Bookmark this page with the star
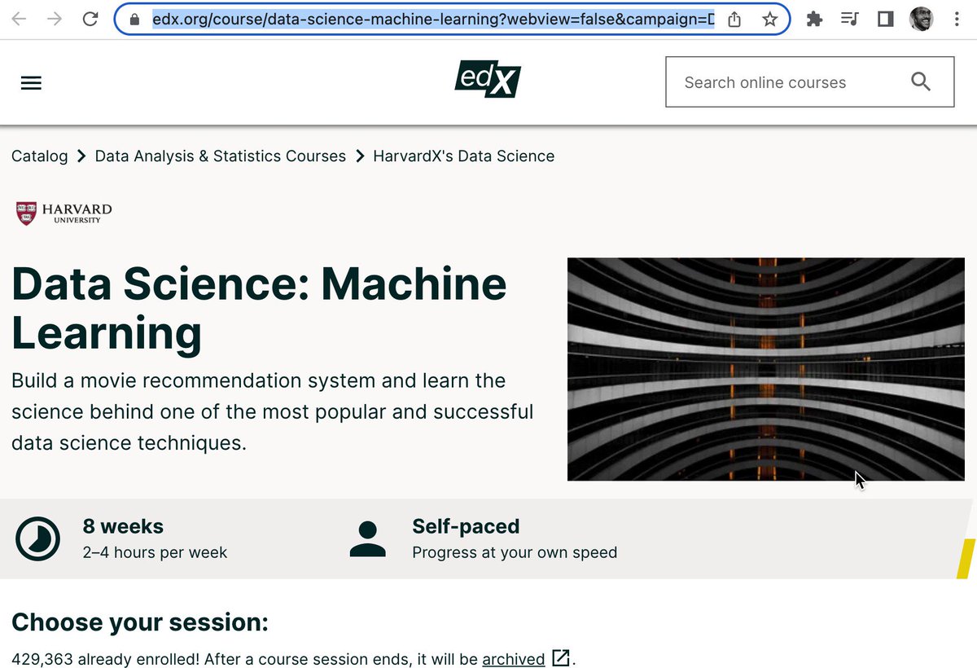Screen dimensions: 977x668 pyautogui.click(x=769, y=19)
